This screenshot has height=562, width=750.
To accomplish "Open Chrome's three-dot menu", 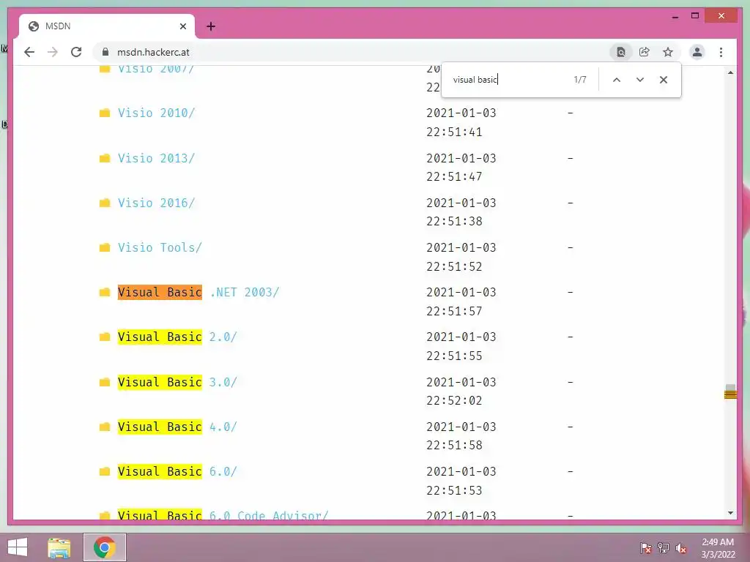I will click(x=721, y=52).
